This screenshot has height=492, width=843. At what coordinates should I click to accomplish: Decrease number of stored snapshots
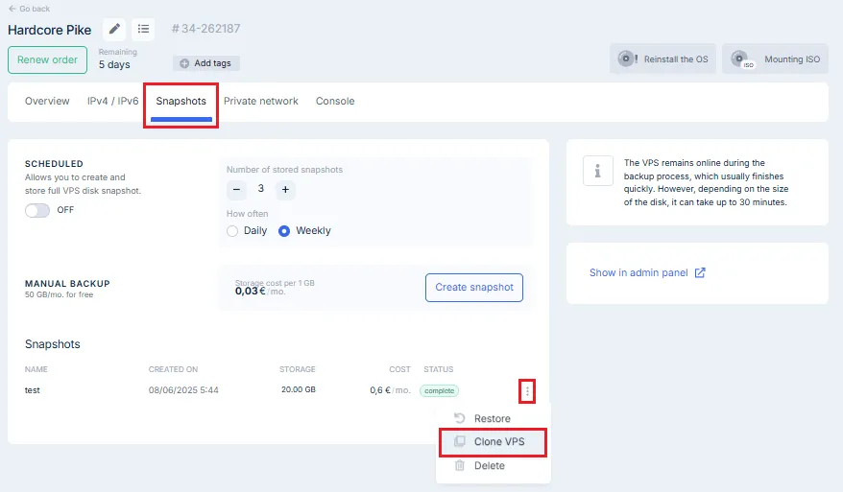(236, 190)
